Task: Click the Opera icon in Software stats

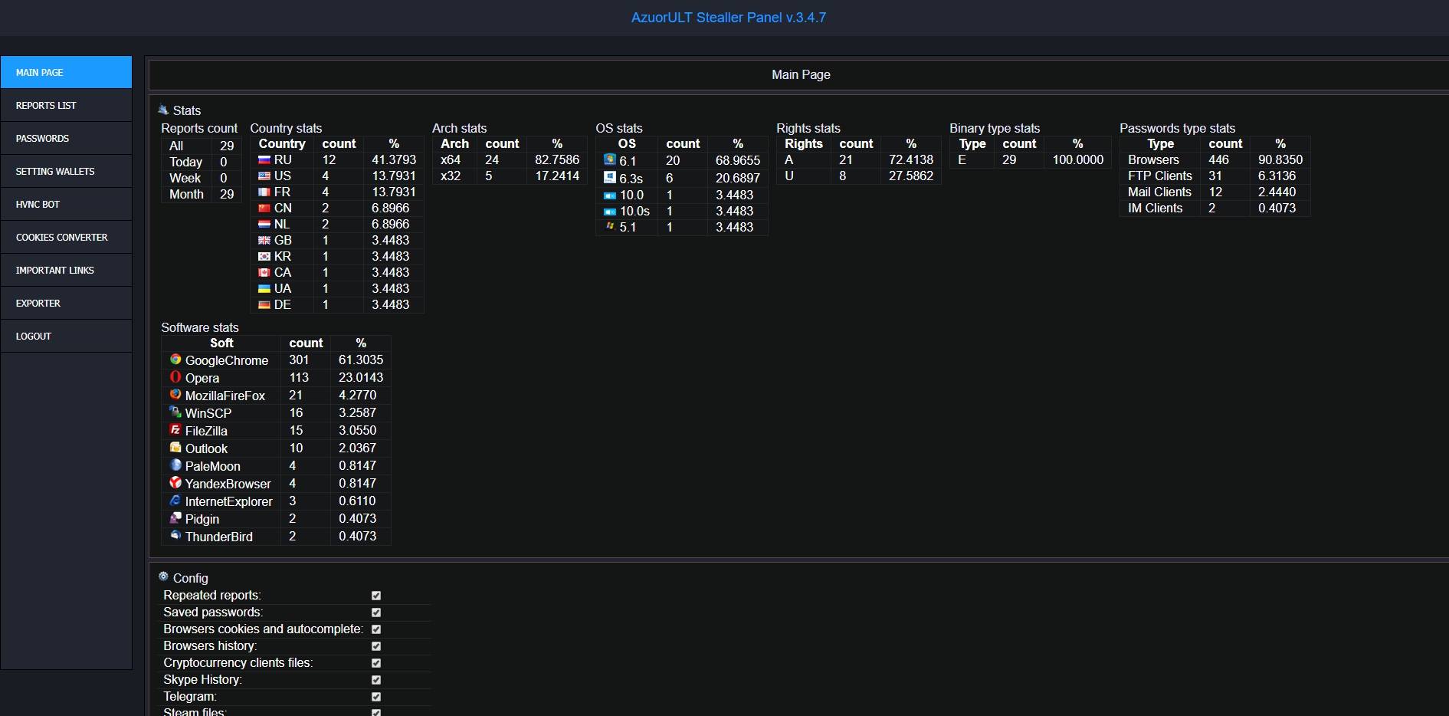Action: [175, 377]
